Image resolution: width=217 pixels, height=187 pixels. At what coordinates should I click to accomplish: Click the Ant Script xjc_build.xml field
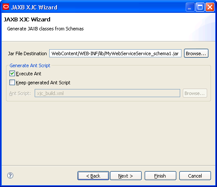pos(107,93)
